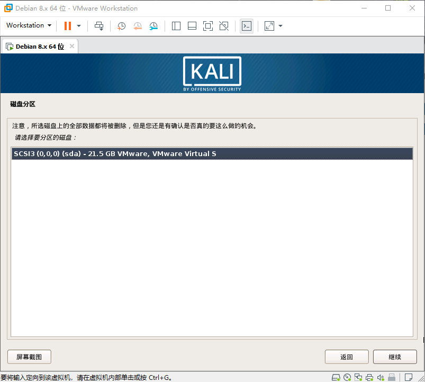Click the VMware Workstation title bar icon
Screen dimensions: 425x382
pos(8,8)
